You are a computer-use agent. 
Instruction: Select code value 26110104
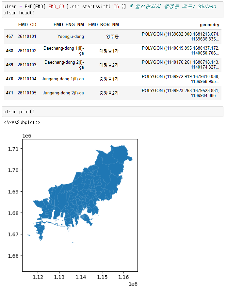point(27,79)
